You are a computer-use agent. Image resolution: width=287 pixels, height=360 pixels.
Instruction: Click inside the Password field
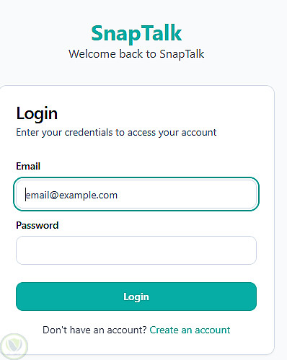click(x=136, y=250)
